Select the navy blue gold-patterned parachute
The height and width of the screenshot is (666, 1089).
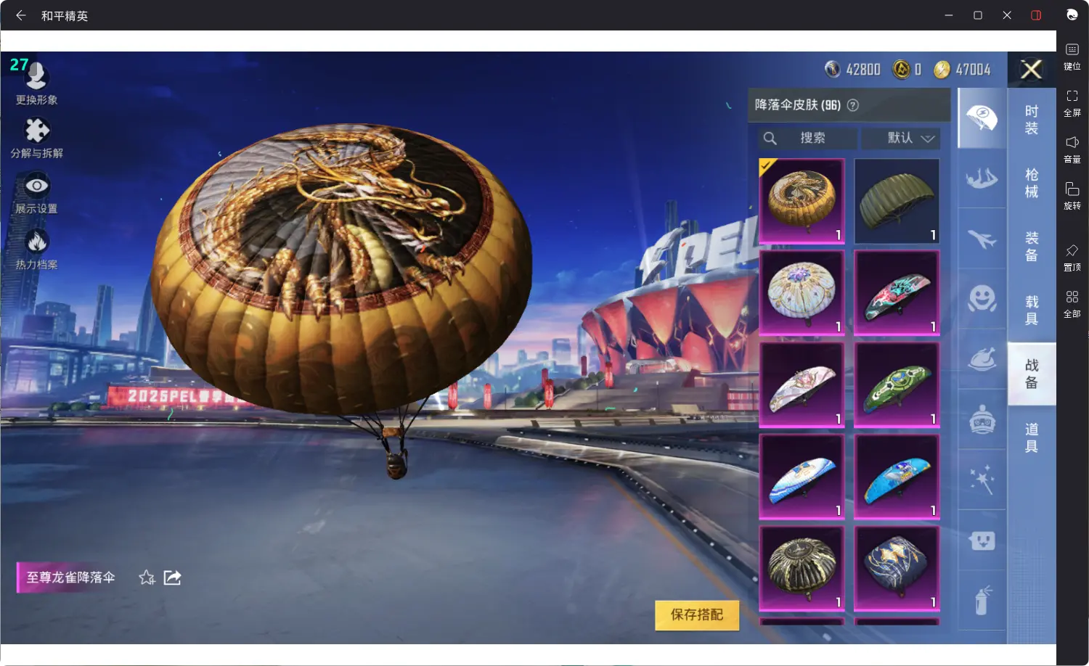point(897,569)
